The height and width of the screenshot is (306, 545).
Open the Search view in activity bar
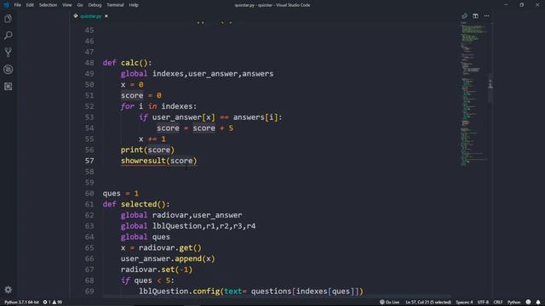8,36
